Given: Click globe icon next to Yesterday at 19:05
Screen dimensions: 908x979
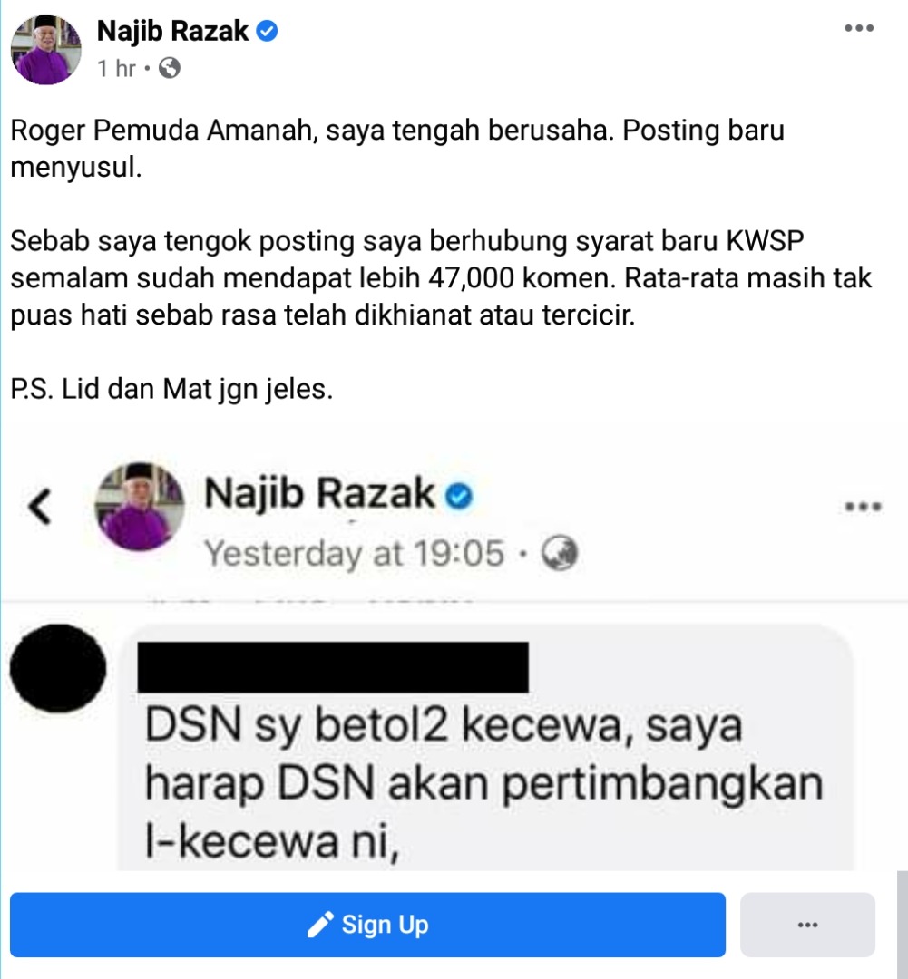Looking at the screenshot, I should (x=560, y=553).
